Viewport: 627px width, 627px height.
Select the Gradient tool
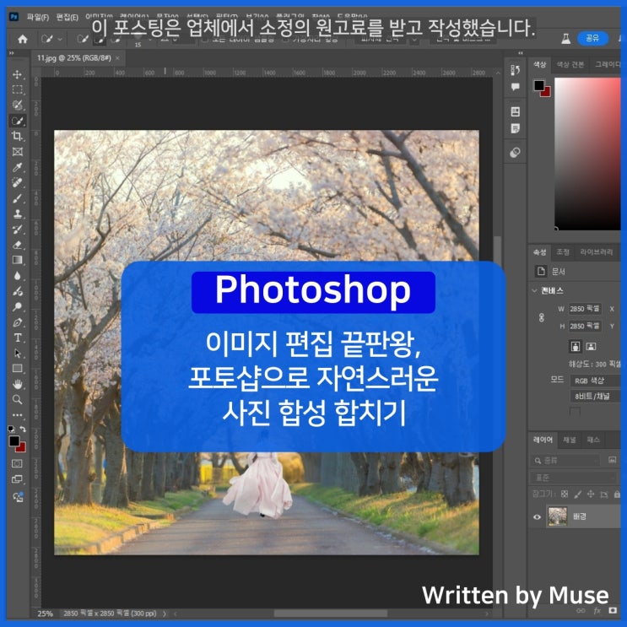tap(17, 260)
